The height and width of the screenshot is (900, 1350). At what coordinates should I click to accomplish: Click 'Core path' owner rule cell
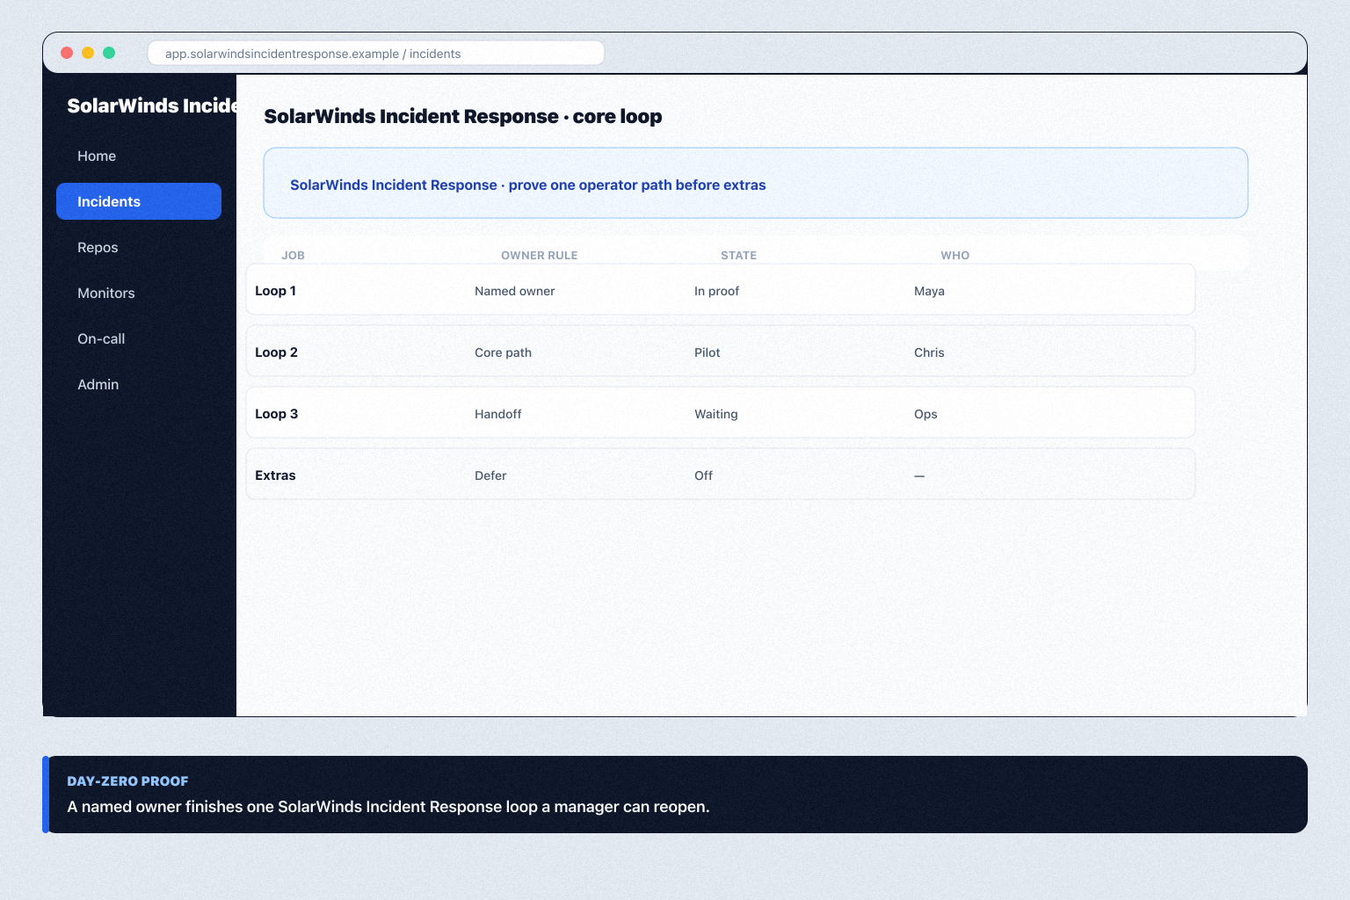pyautogui.click(x=503, y=352)
